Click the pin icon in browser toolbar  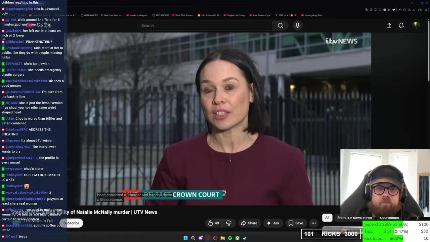click(376, 10)
